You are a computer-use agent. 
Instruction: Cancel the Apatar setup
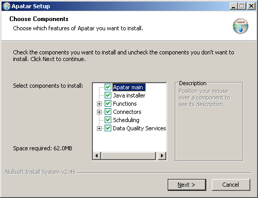231,185
